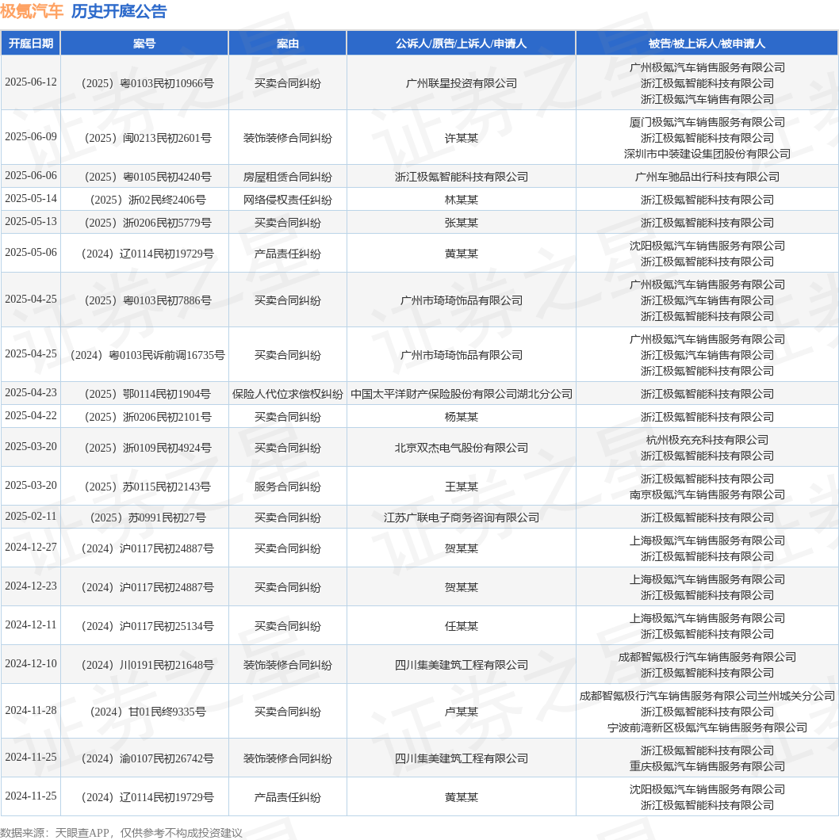Viewport: 839px width, 840px height.
Task: Click the 开庭日期 column header
Action: pyautogui.click(x=31, y=44)
